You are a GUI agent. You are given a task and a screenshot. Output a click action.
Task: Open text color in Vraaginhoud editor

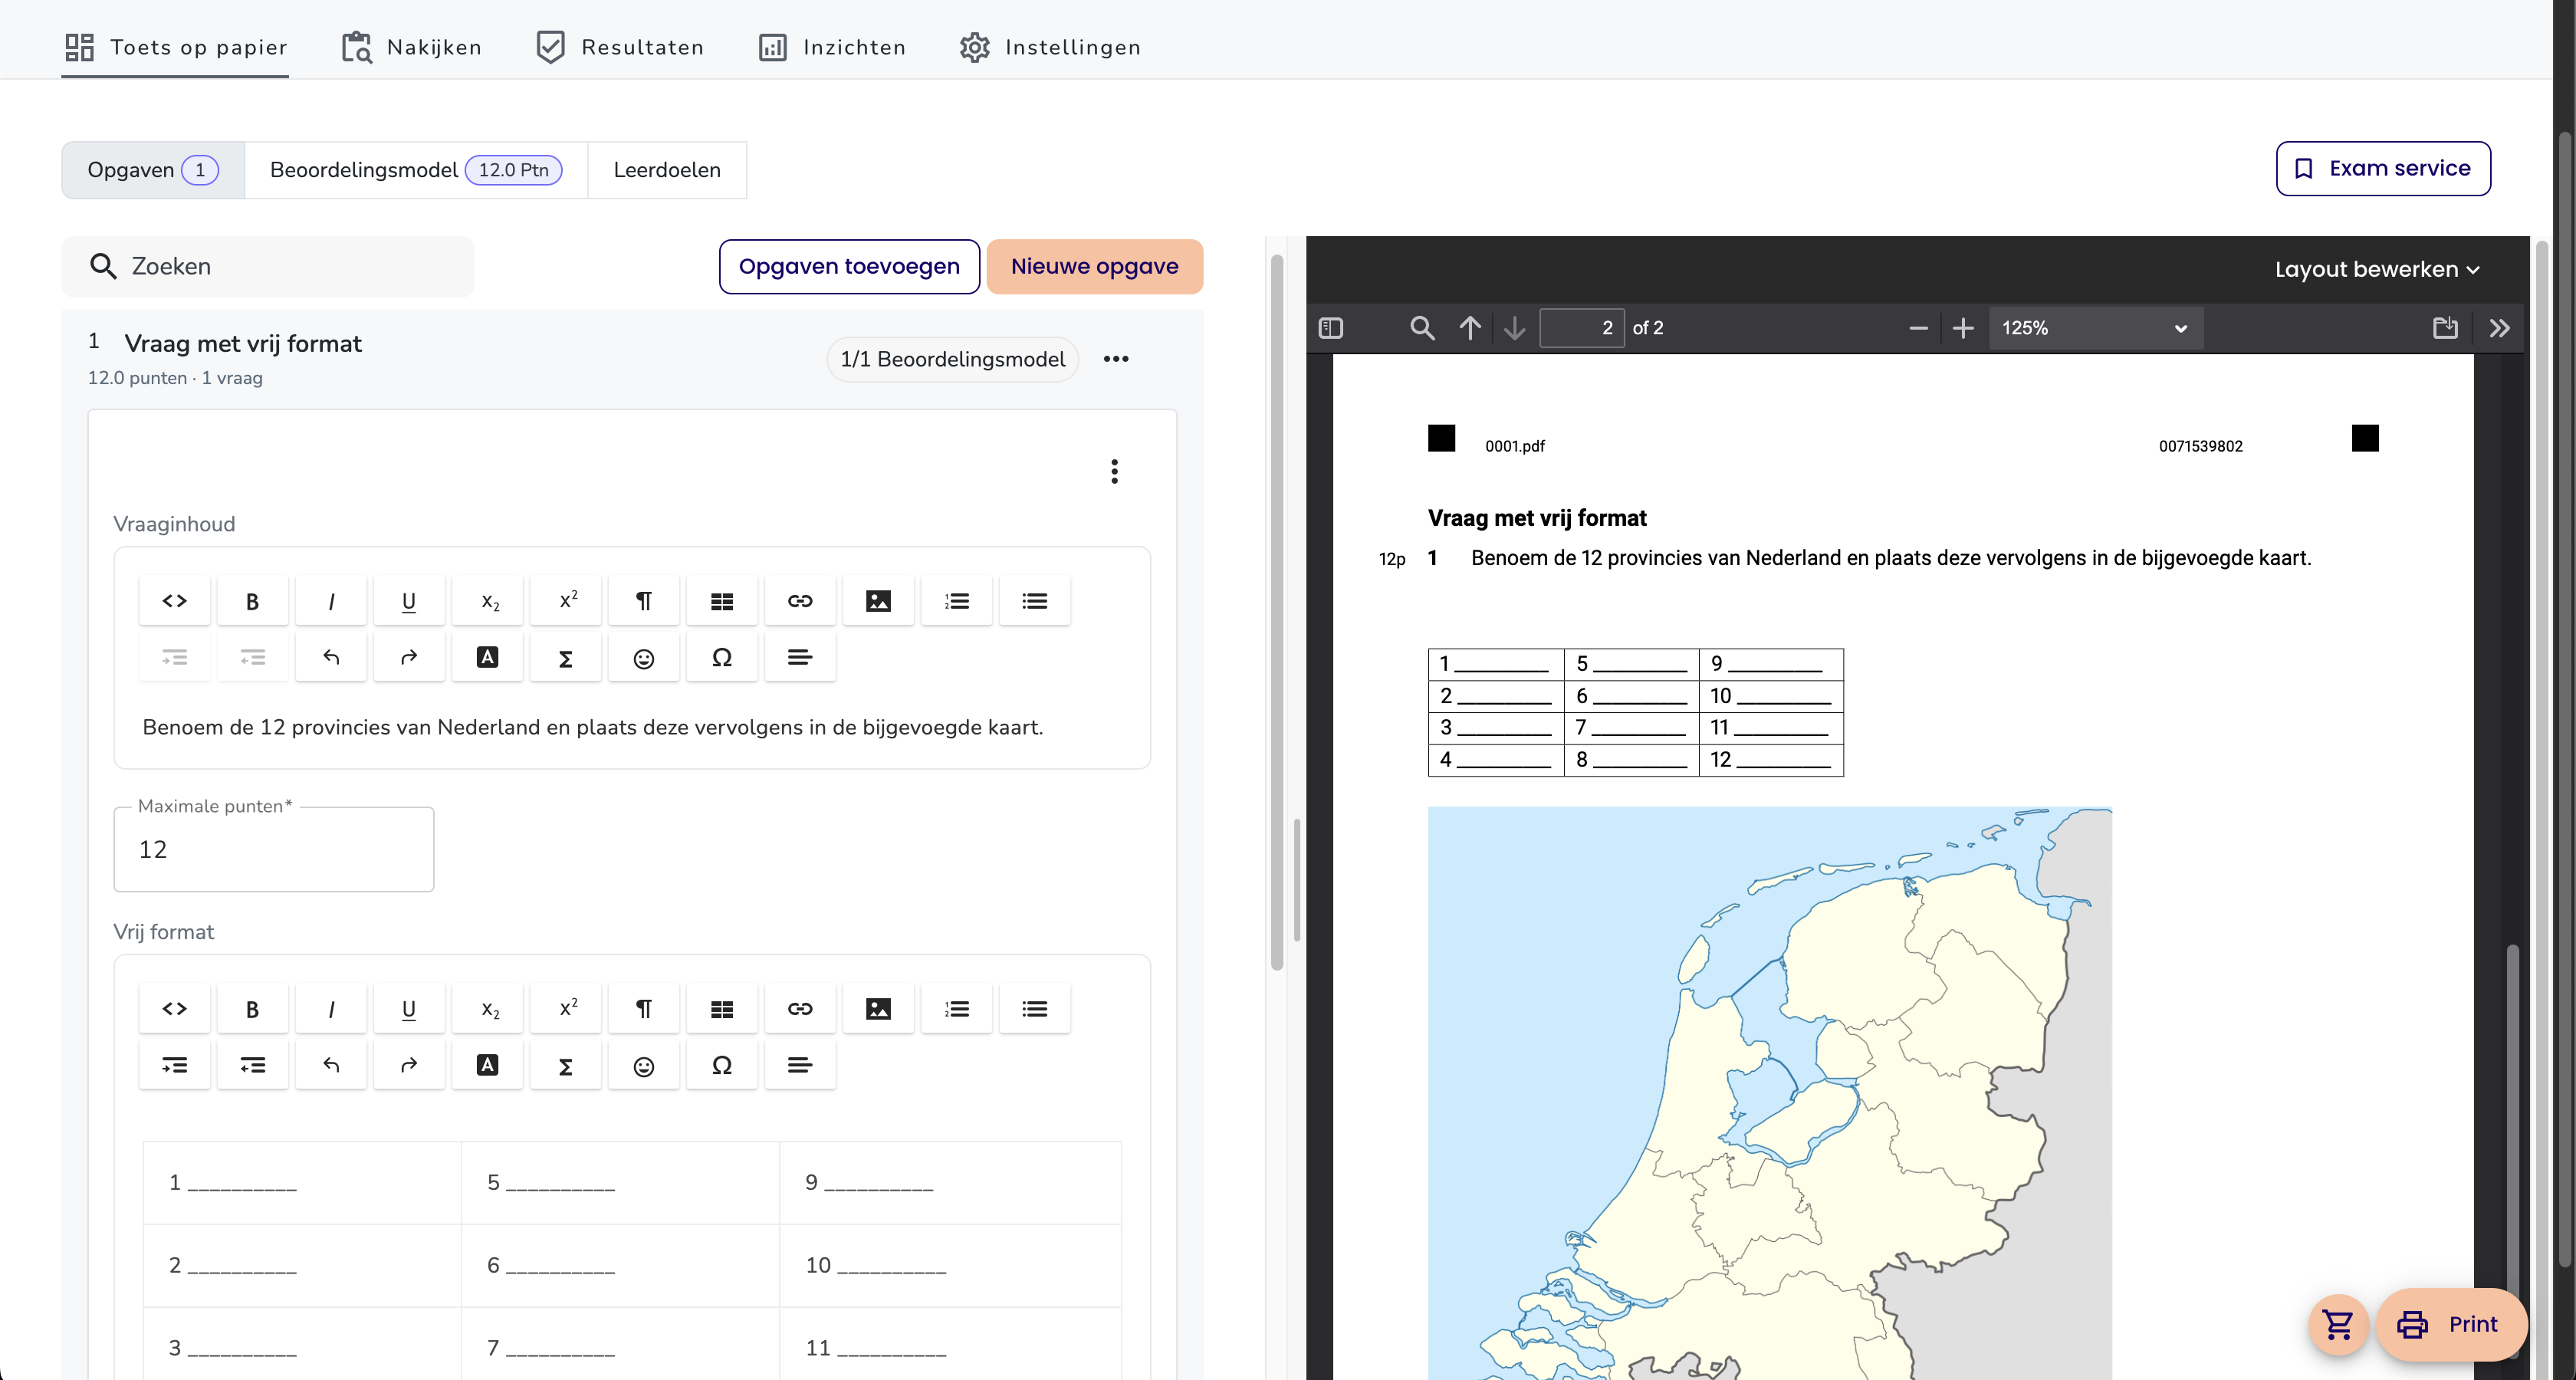[x=488, y=657]
